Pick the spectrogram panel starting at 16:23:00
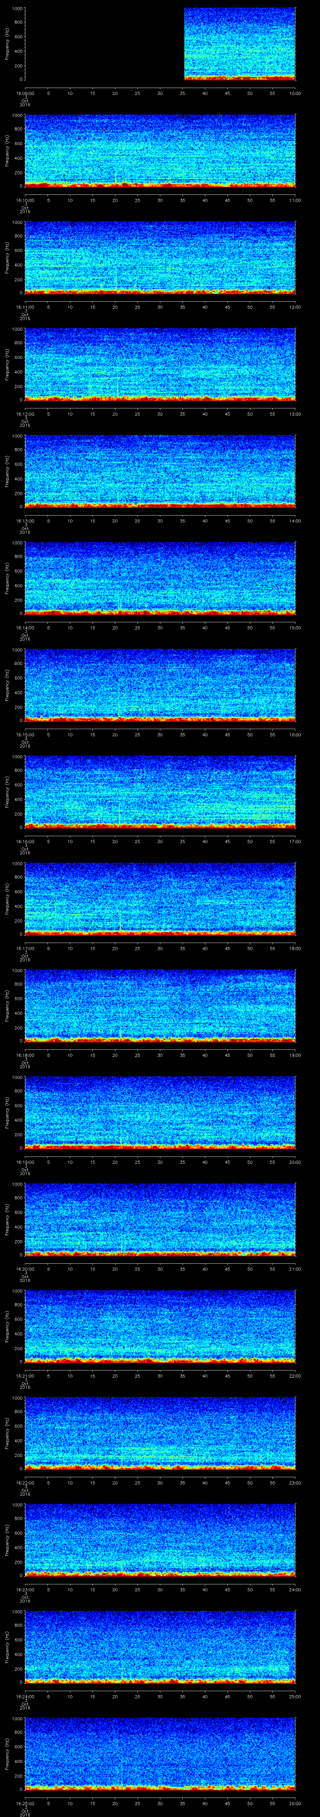320x1817 pixels. (160, 1540)
